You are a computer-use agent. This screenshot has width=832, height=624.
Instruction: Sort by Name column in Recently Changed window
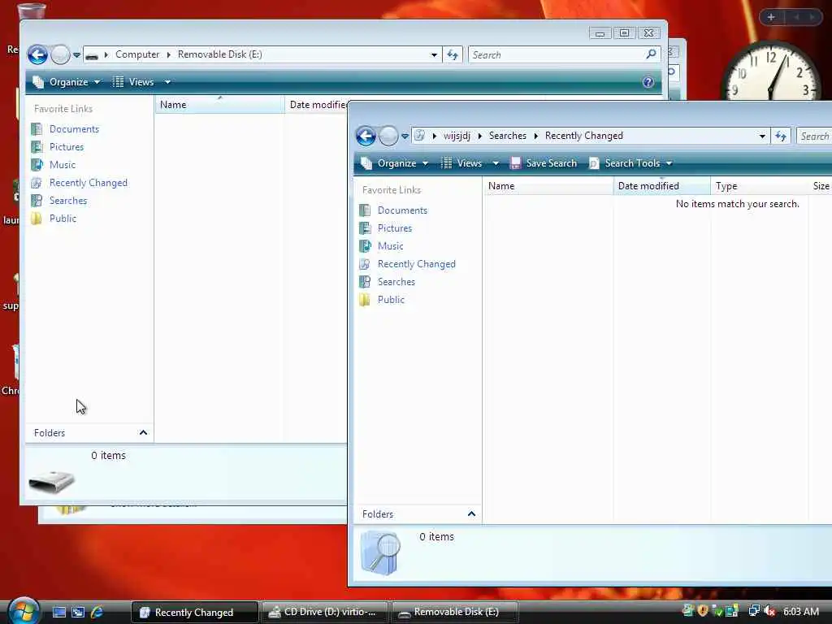pyautogui.click(x=548, y=186)
